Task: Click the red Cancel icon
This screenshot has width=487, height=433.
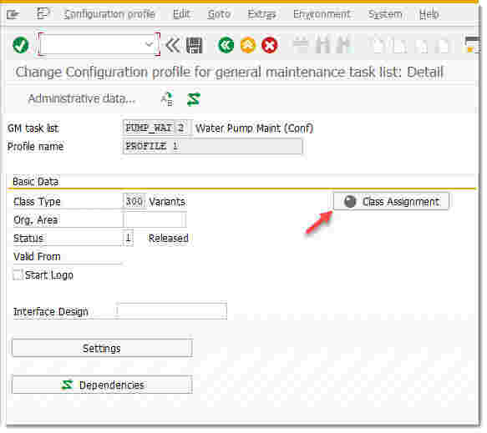Action: click(x=270, y=45)
